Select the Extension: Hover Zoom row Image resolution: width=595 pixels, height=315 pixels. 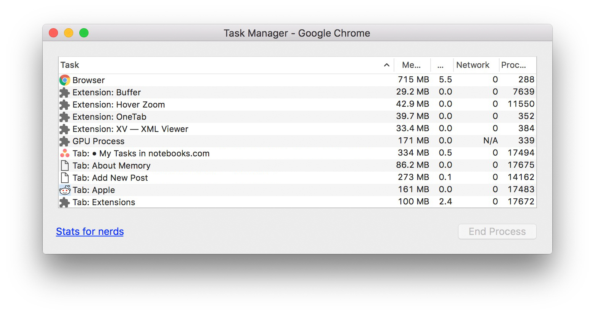tap(297, 104)
